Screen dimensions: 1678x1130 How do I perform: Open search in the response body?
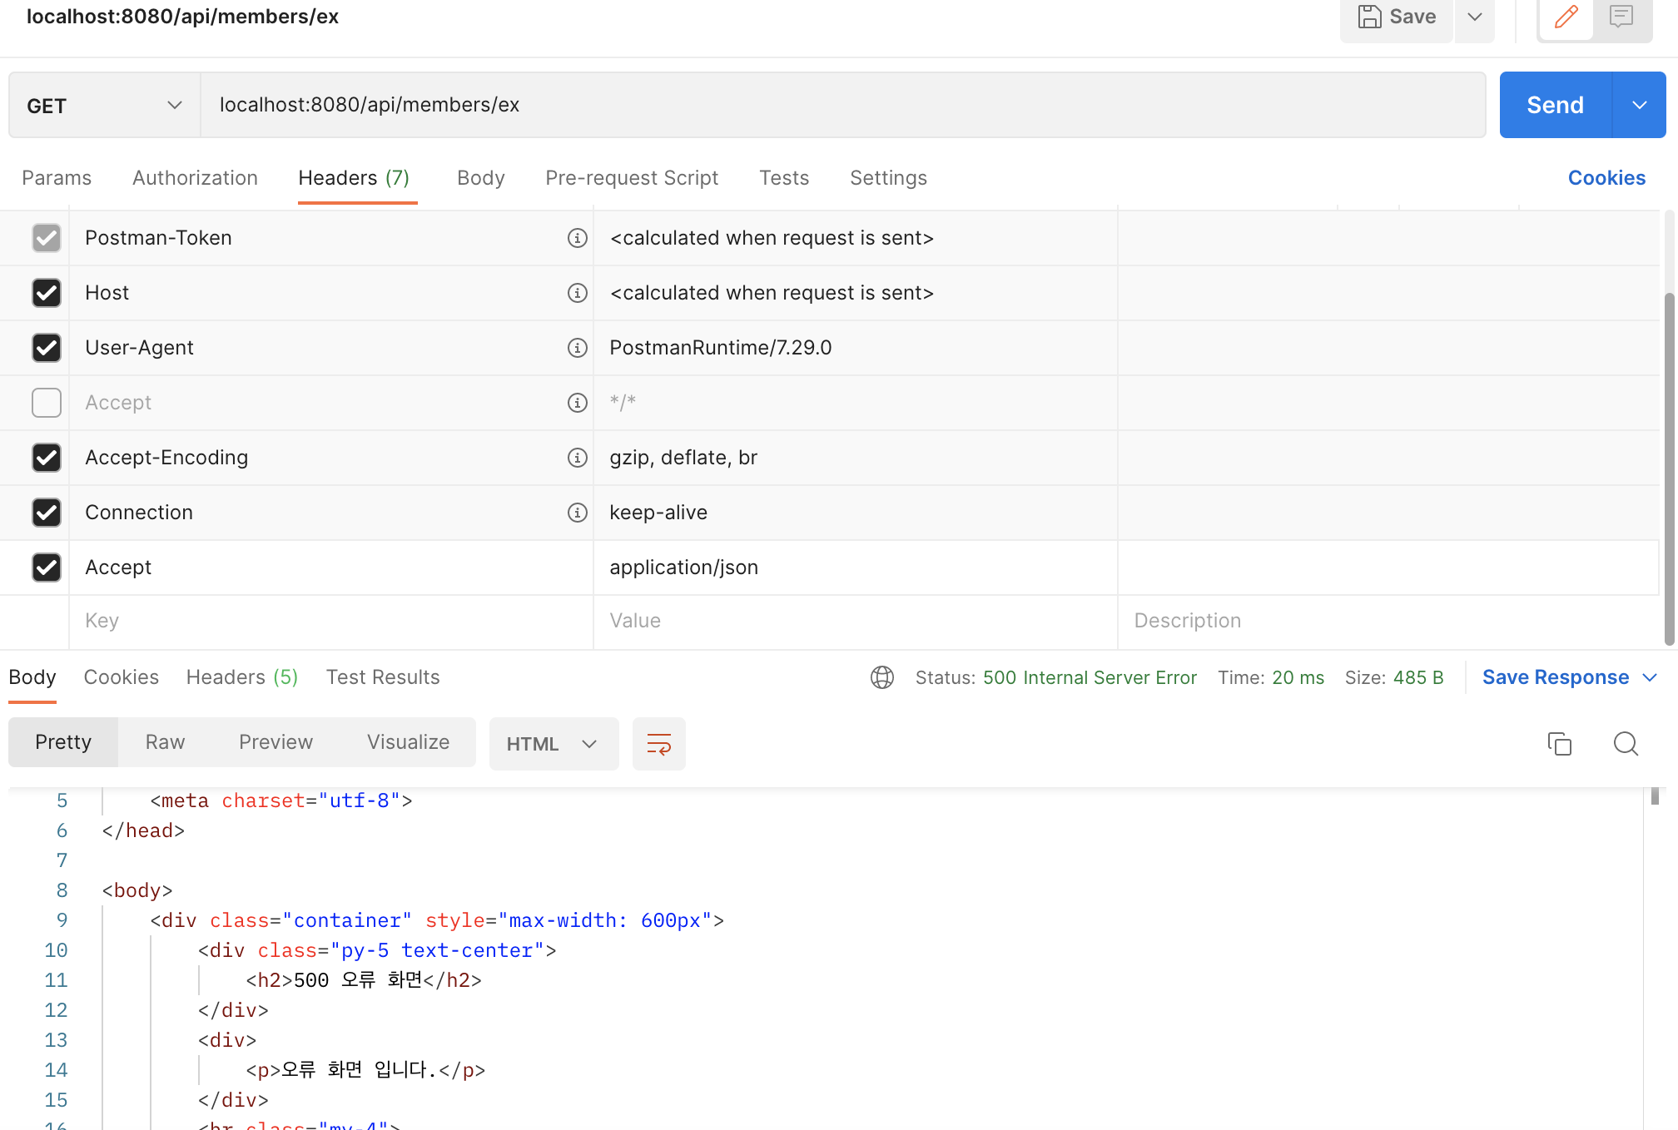[x=1625, y=744]
